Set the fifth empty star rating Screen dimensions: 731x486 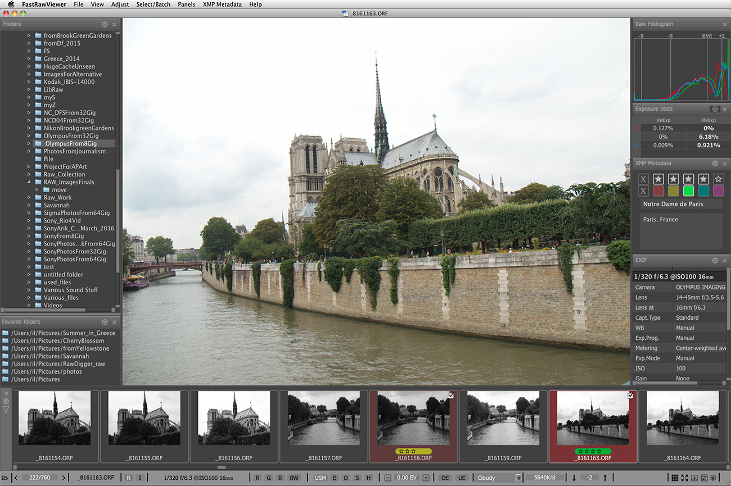coord(718,179)
